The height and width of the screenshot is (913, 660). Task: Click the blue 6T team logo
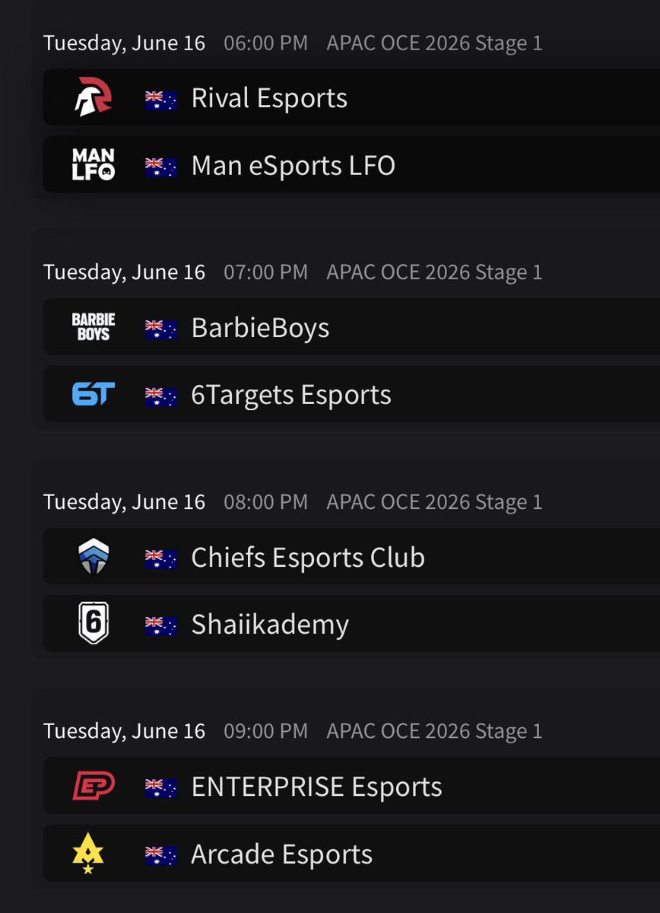pos(94,394)
